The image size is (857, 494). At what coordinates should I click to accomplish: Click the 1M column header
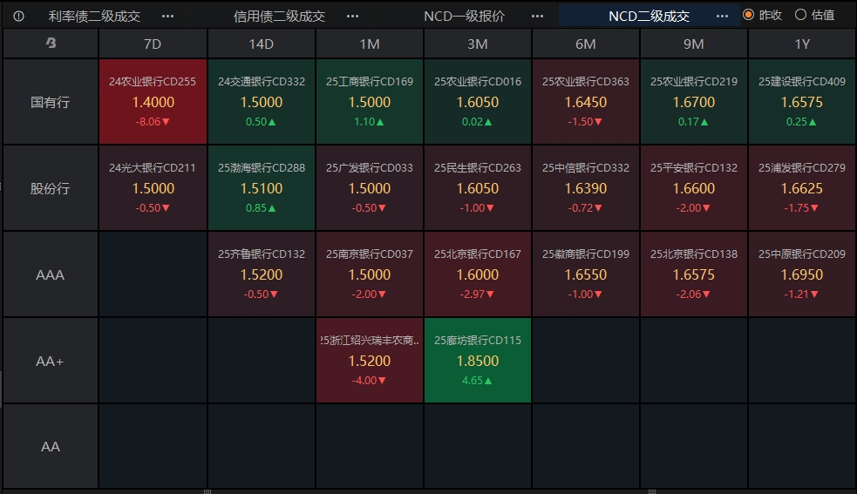point(370,44)
